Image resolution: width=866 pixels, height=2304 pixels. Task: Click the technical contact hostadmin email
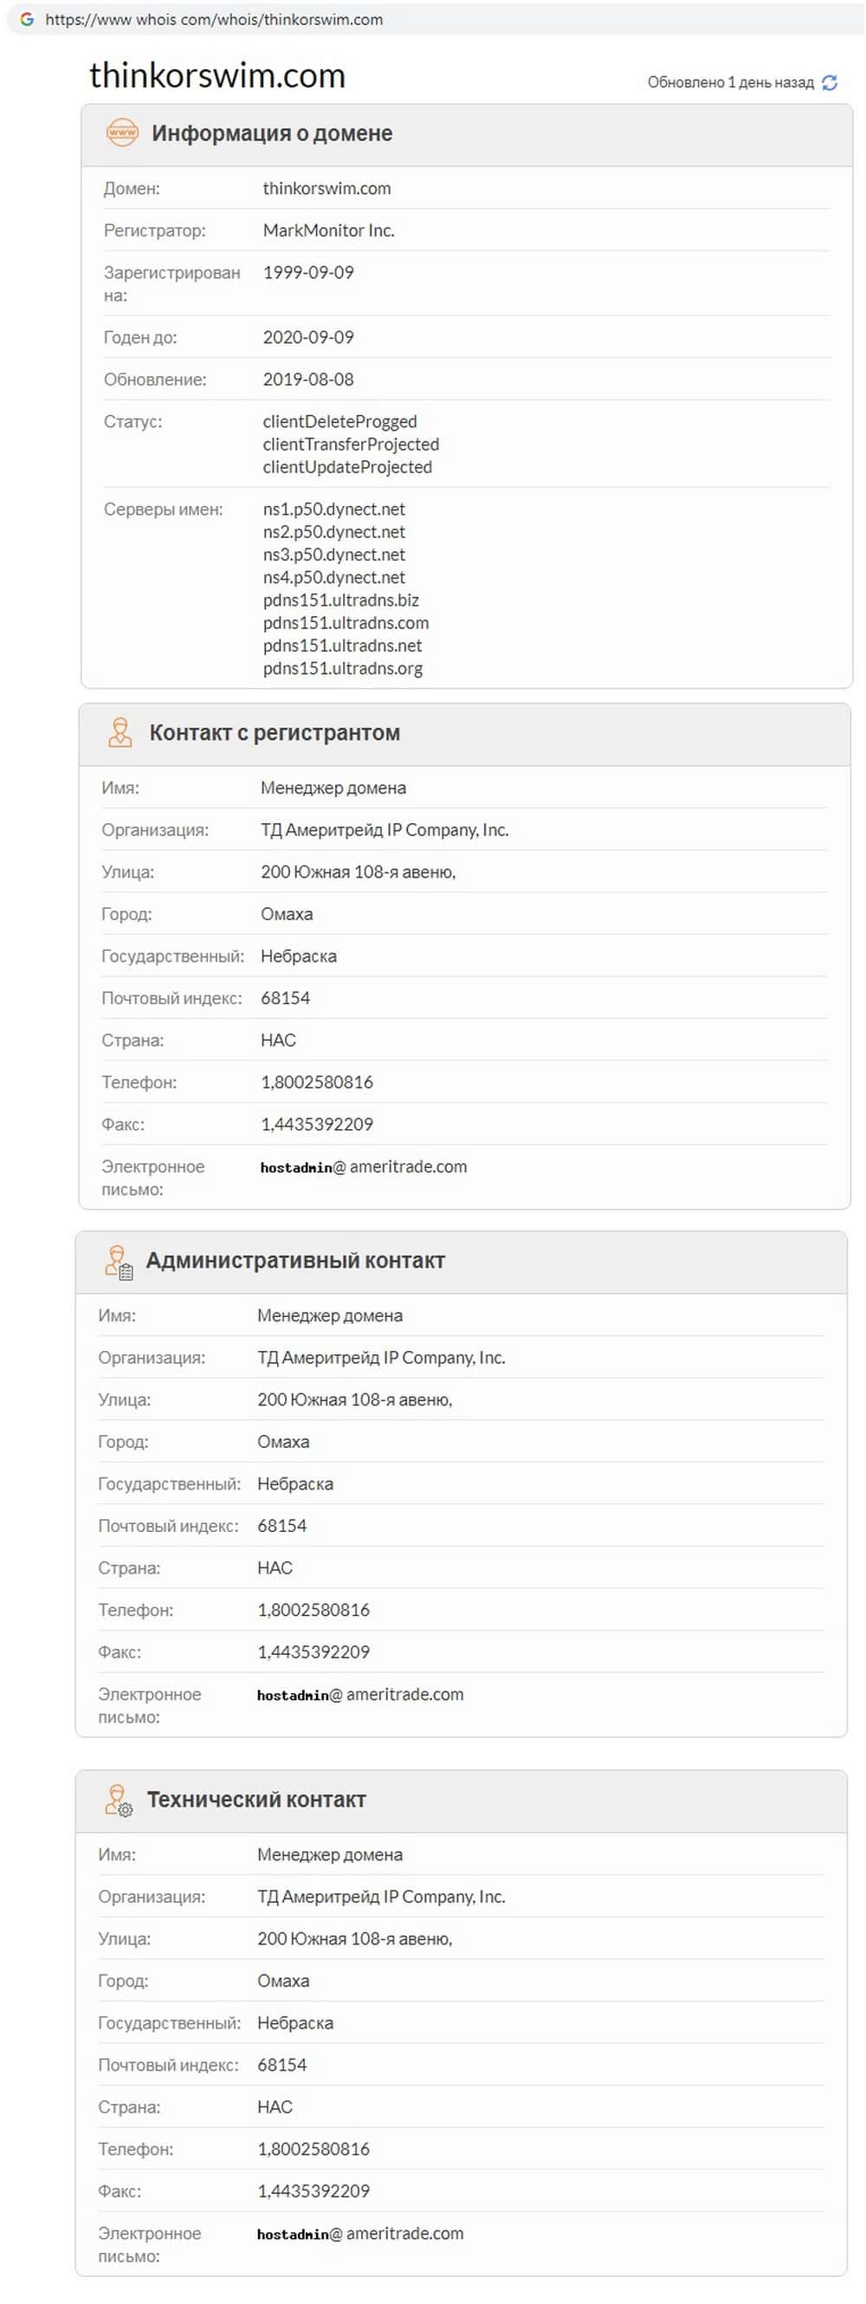[359, 2233]
